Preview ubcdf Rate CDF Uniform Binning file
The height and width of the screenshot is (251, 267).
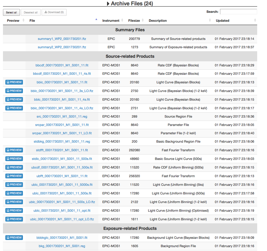(x=14, y=167)
